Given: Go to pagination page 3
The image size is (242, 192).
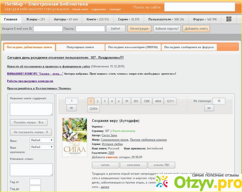Looking at the screenshot, I should 105,101.
